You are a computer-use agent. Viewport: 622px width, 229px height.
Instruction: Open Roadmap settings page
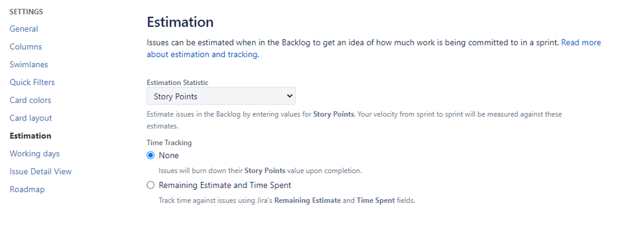[27, 189]
